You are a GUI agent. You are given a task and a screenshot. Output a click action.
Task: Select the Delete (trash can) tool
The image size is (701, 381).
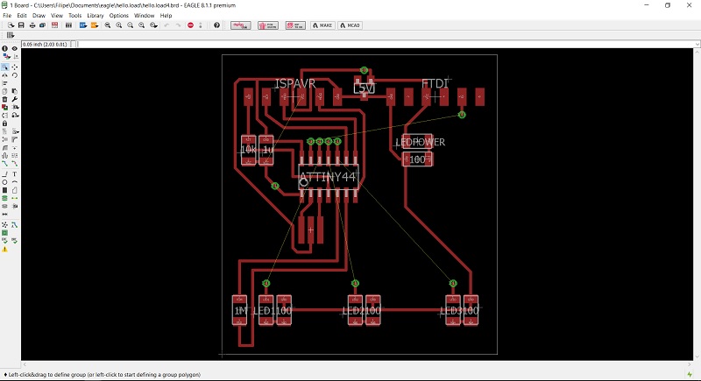[x=5, y=99]
